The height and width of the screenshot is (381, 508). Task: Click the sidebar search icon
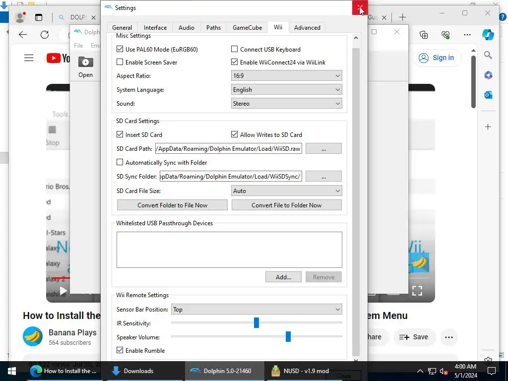[x=488, y=55]
